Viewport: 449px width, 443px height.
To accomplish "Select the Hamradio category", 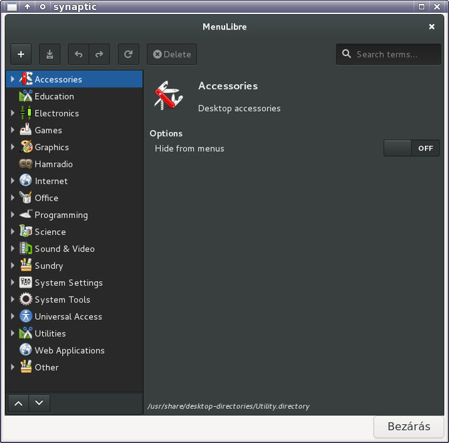I will (74, 164).
